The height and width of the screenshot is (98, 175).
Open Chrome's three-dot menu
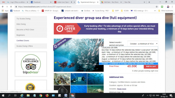pyautogui.click(x=172, y=7)
